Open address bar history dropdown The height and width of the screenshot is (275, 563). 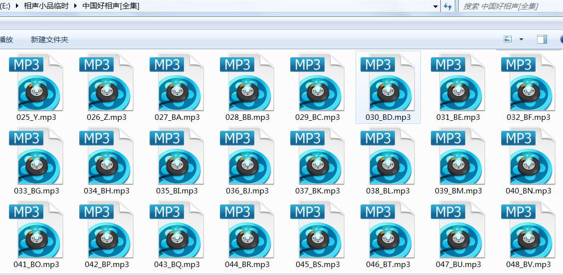435,6
